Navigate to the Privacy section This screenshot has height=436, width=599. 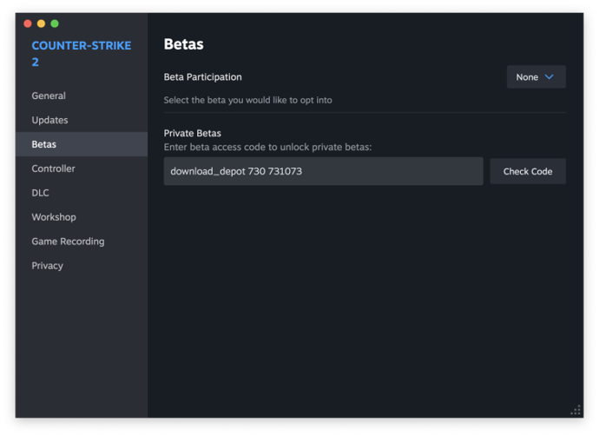point(48,266)
